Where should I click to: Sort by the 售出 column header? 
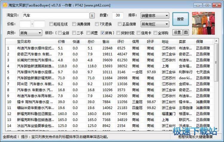coord(106,41)
